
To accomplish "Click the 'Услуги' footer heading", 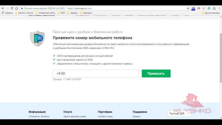I will pos(68,112).
